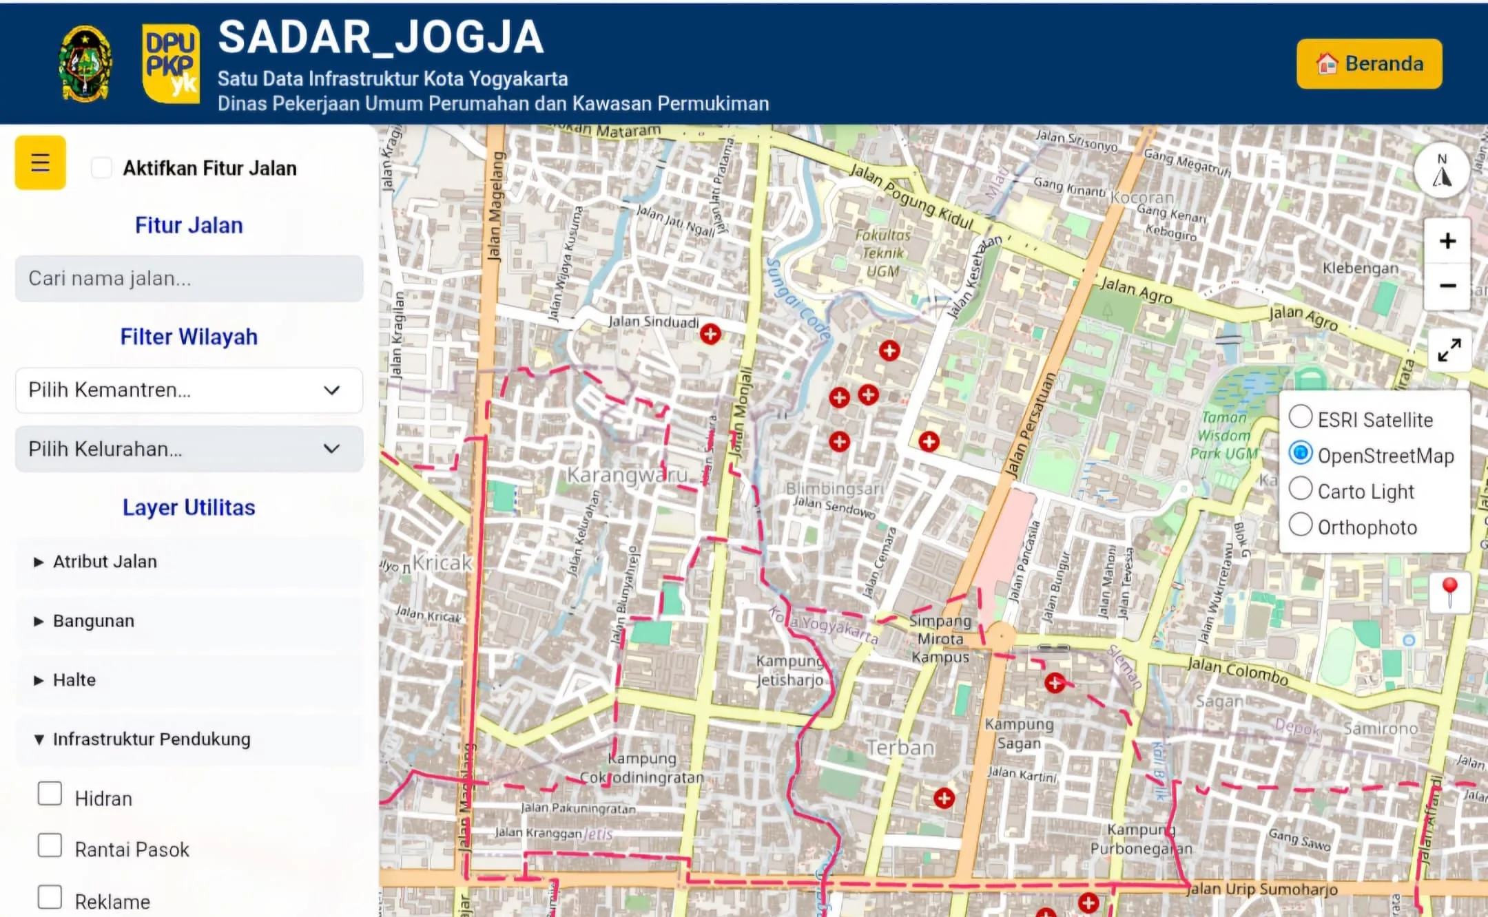Check the Hidran layer checkbox

[x=50, y=794]
